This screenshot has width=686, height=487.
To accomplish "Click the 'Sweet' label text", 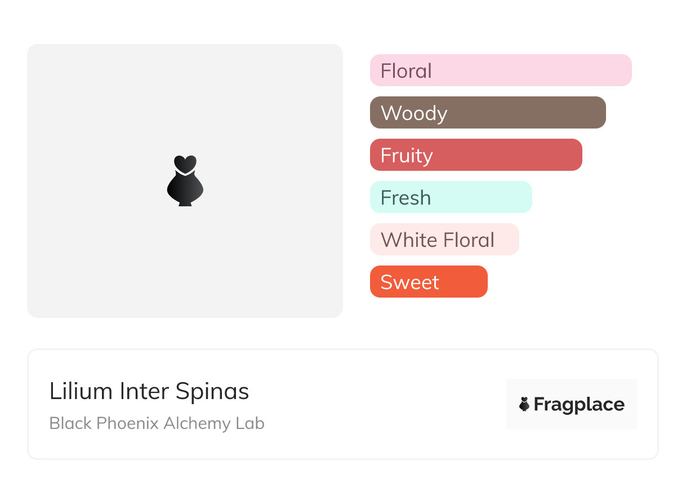I will [409, 282].
